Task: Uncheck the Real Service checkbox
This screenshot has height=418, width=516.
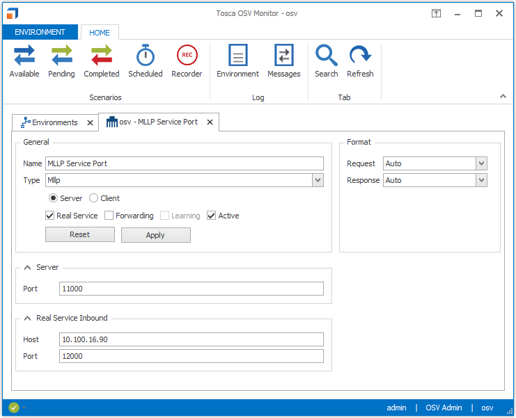Action: click(50, 216)
